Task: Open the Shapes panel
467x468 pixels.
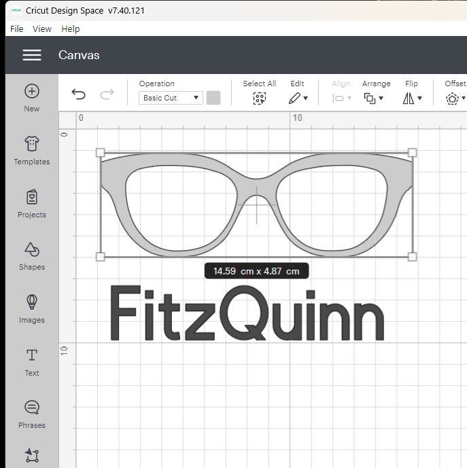Action: (x=32, y=249)
